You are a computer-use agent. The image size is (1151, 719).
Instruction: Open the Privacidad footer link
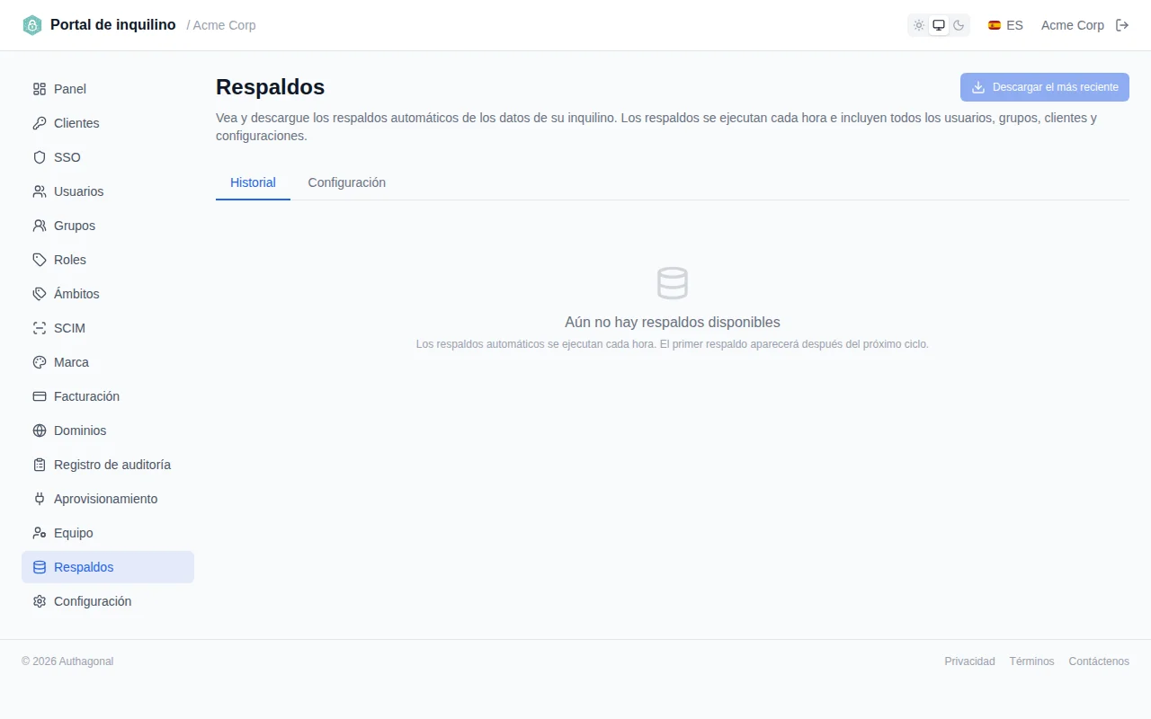pyautogui.click(x=969, y=661)
